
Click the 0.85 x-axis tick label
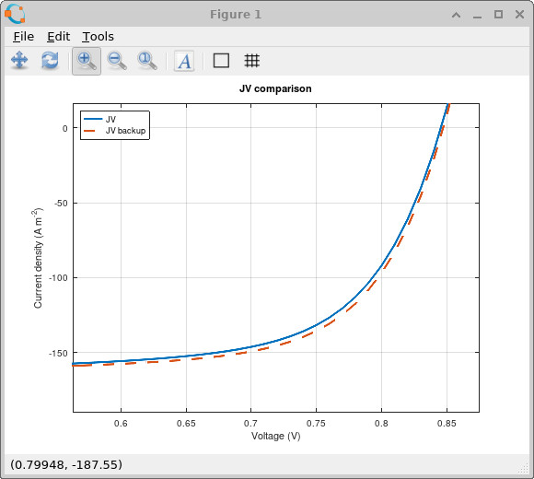(x=447, y=423)
